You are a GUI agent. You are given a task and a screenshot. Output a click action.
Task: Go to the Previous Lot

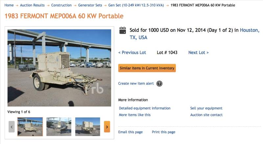(x=132, y=52)
